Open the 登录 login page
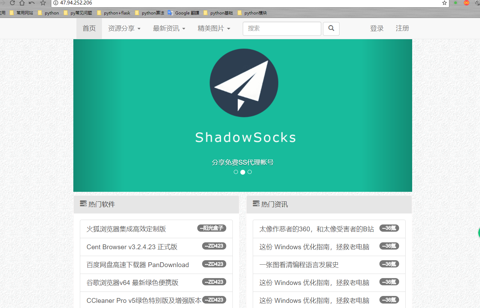The image size is (480, 308). click(377, 29)
